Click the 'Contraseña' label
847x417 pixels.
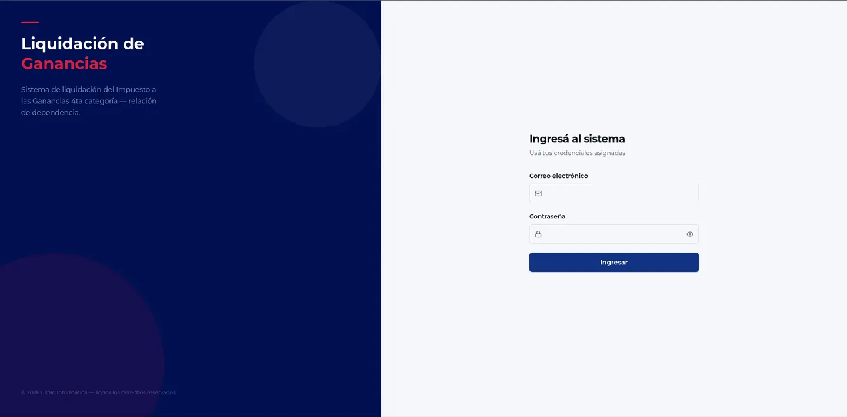coord(548,216)
